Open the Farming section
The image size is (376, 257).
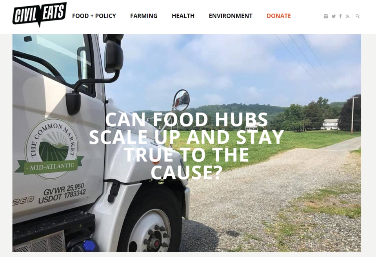(143, 16)
